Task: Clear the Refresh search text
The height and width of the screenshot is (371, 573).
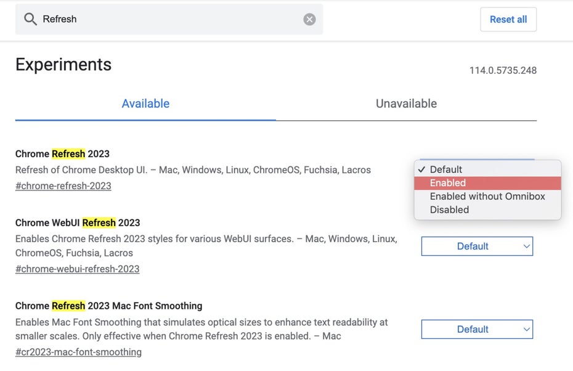Action: pos(309,19)
